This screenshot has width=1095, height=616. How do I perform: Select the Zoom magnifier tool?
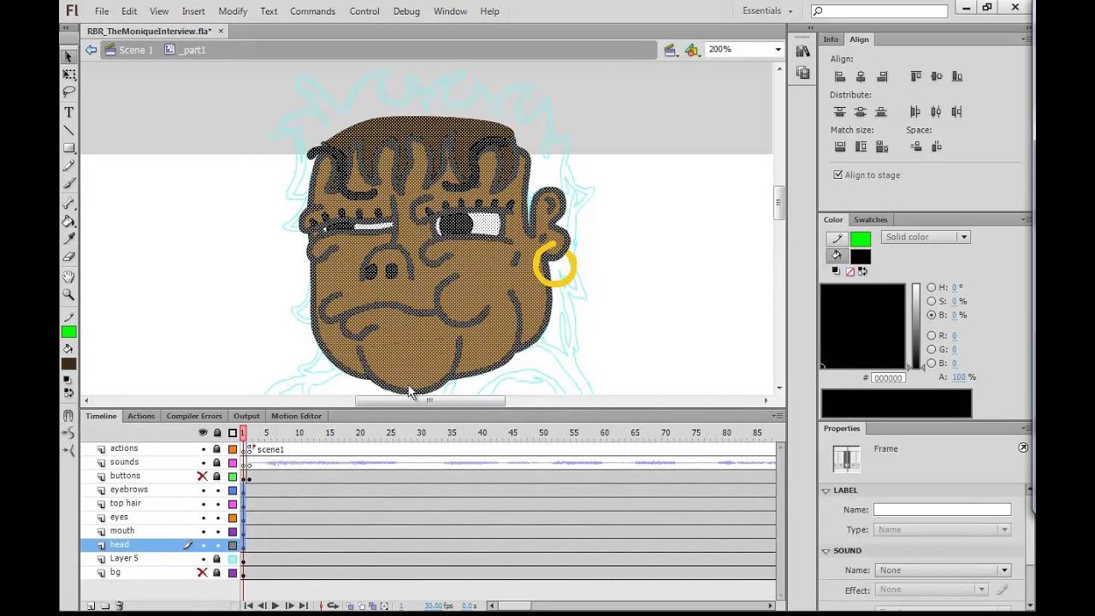[68, 294]
